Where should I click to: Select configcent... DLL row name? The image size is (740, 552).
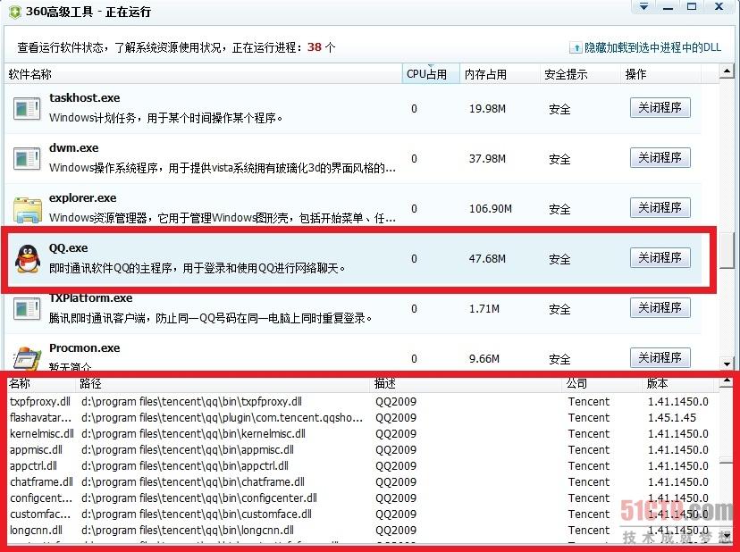pyautogui.click(x=41, y=498)
